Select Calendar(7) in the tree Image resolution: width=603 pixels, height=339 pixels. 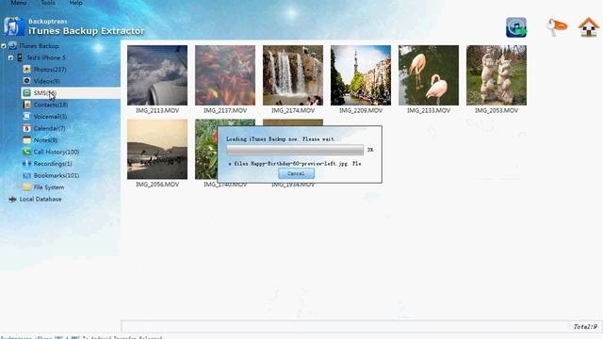(49, 128)
